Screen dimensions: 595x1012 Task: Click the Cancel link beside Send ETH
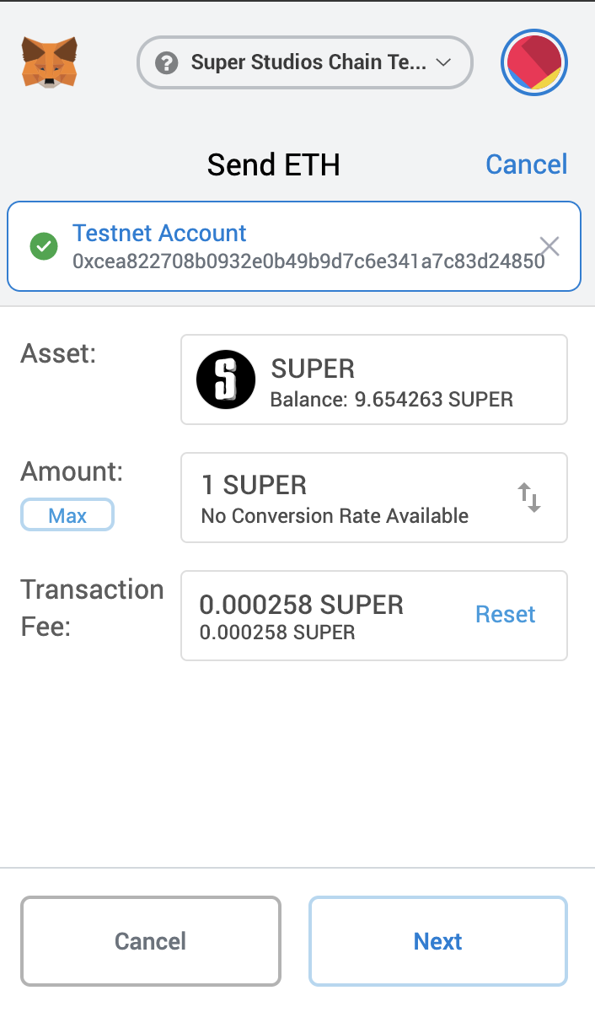tap(526, 164)
